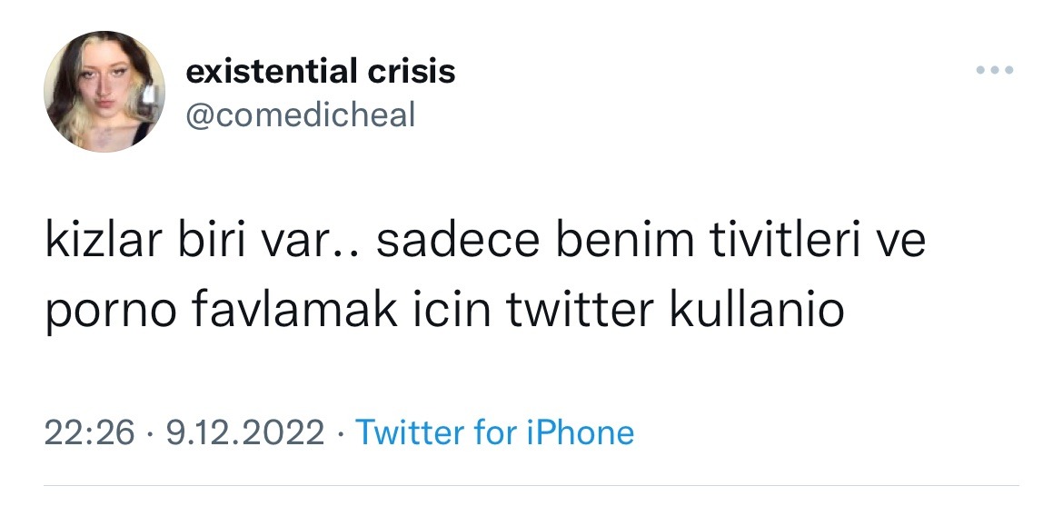Click the word "sadece" in the tweet
Viewport: 1063px width, 506px height.
pyautogui.click(x=441, y=244)
